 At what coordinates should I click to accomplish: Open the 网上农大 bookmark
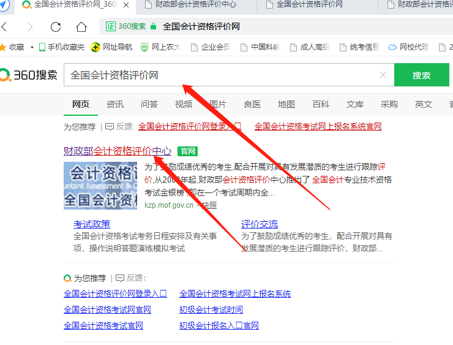pyautogui.click(x=160, y=47)
